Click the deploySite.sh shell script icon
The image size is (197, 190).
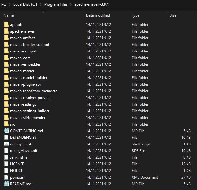click(6, 144)
